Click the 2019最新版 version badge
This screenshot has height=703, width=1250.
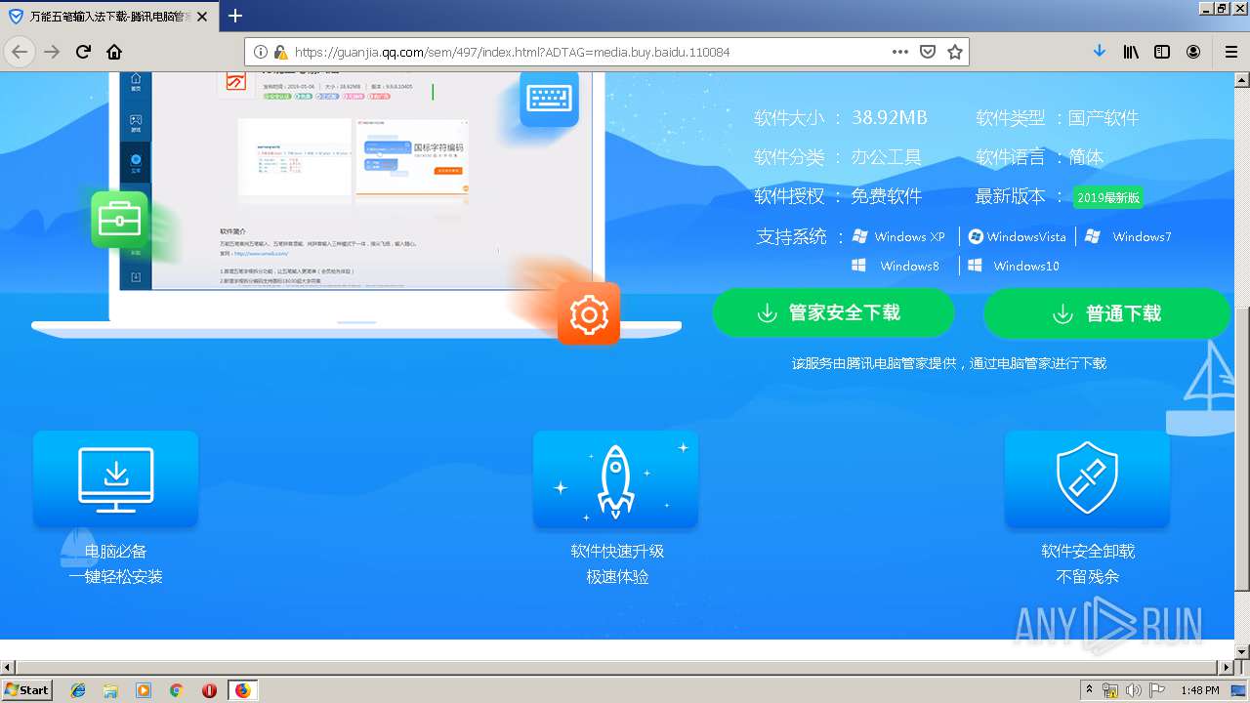pyautogui.click(x=1107, y=197)
